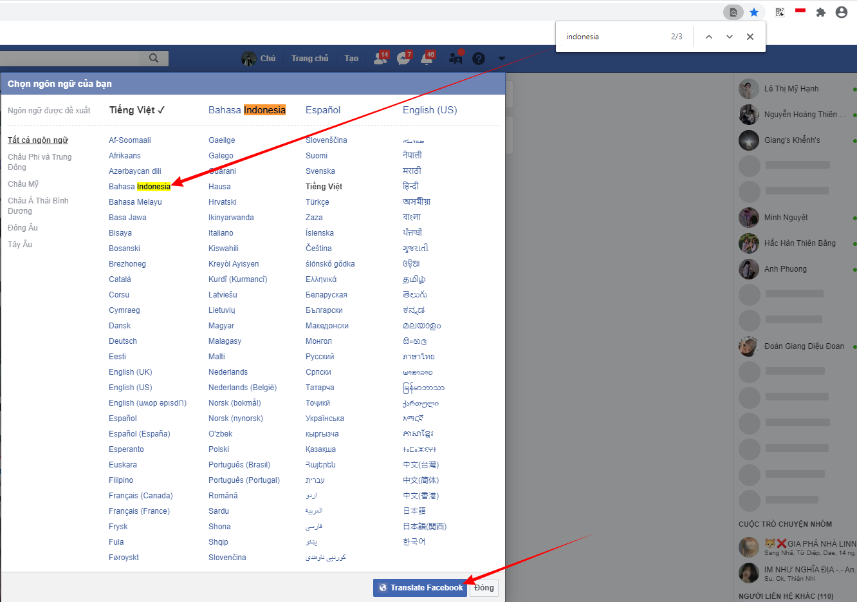Open chat with Lê Thị Mỹ Hạnh
This screenshot has height=602, width=857.
coord(791,89)
